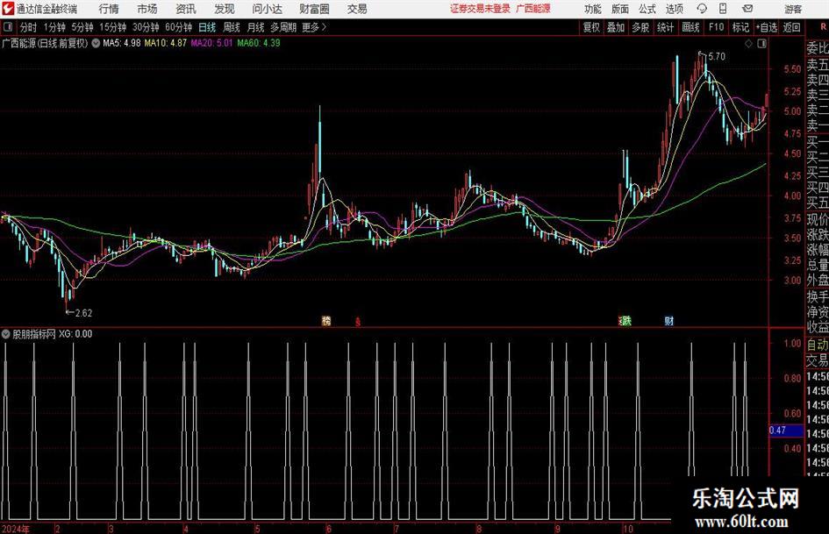
Task: Toggle the left sidebar panel icon
Action: pyautogui.click(x=8, y=27)
